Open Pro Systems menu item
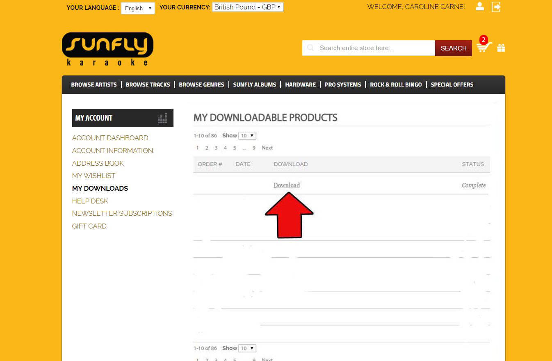Viewport: 552px width, 361px height. 343,85
